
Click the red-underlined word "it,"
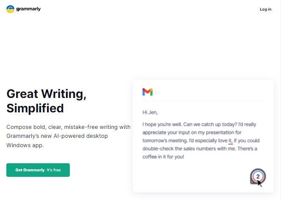(231, 140)
